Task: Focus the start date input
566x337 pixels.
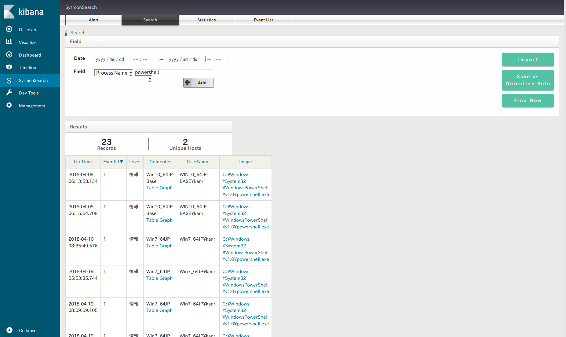Action: 112,59
